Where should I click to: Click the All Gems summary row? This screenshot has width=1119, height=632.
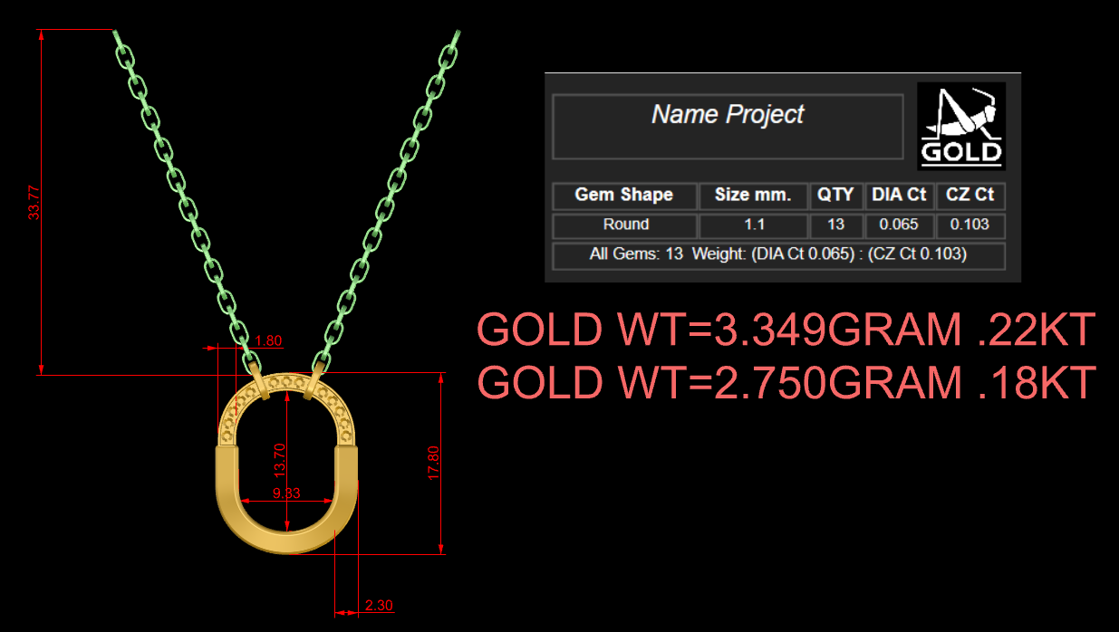click(778, 255)
